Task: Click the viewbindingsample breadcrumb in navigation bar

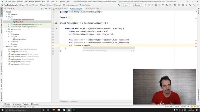Action: 70,5
